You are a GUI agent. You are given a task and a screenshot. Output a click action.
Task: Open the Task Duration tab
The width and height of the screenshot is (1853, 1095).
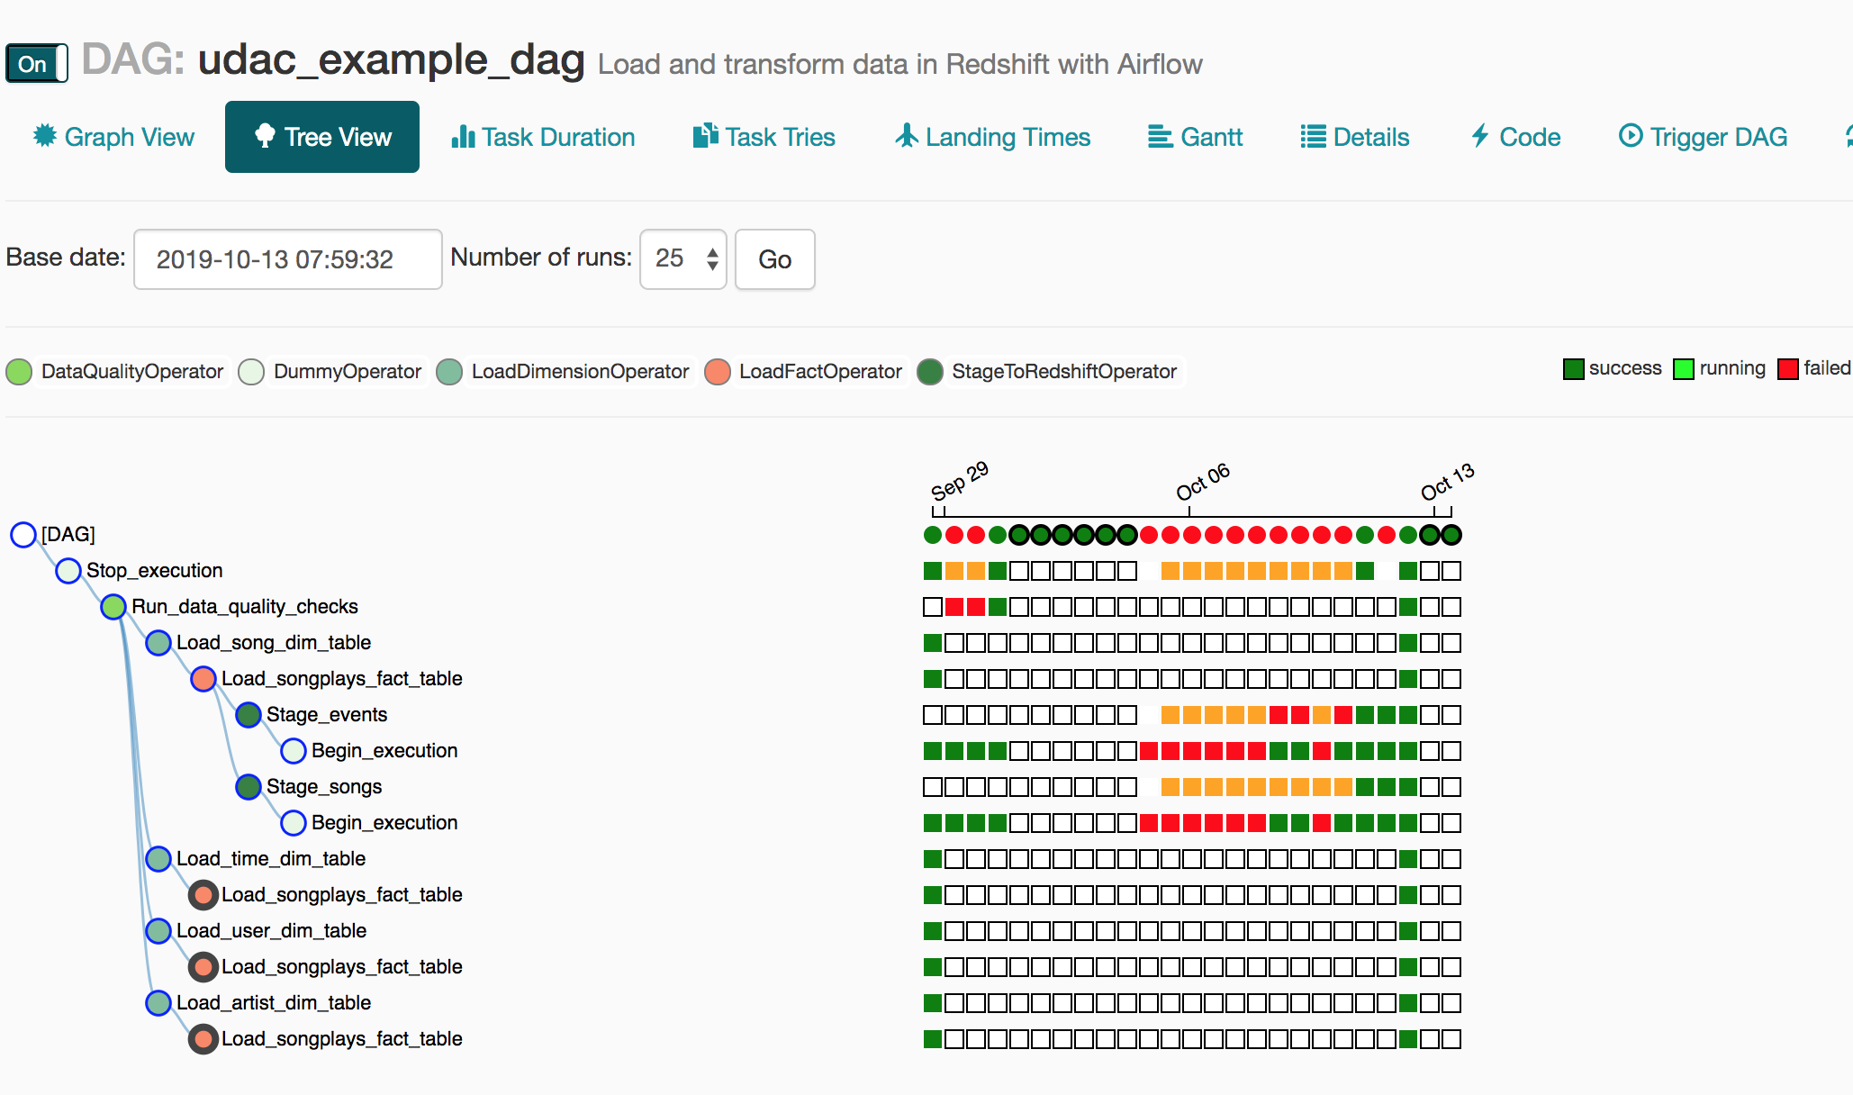(x=557, y=137)
